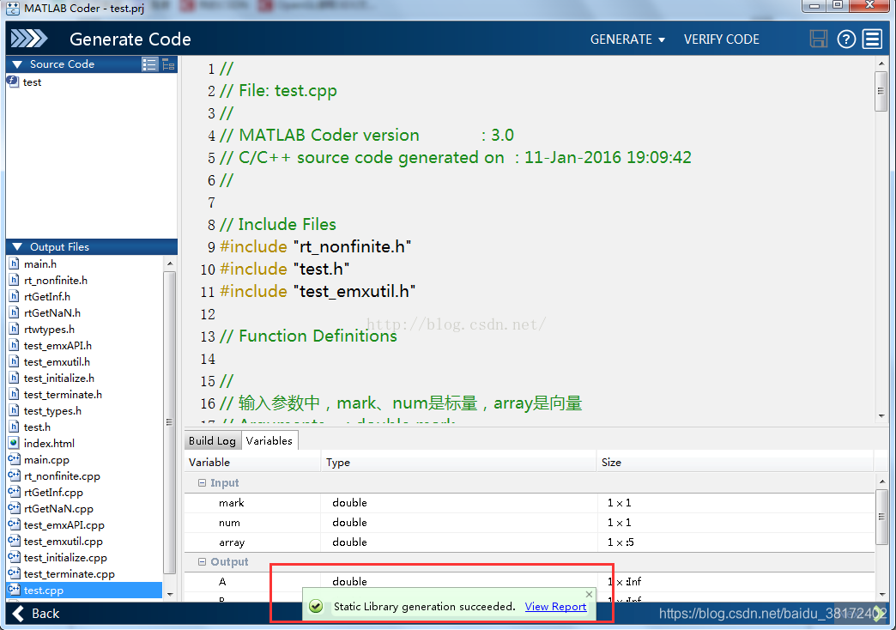
Task: Open the help question mark icon
Action: click(x=846, y=39)
